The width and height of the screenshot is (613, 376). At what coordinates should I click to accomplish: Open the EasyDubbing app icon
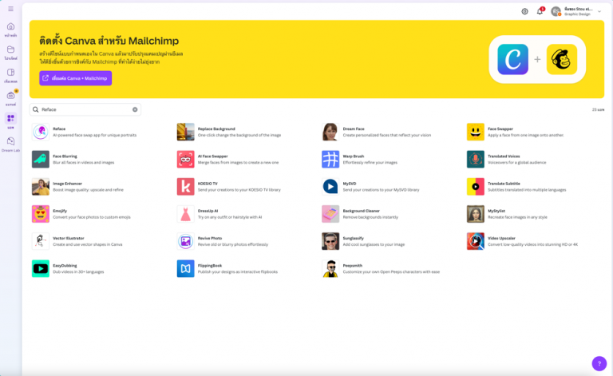tap(41, 269)
